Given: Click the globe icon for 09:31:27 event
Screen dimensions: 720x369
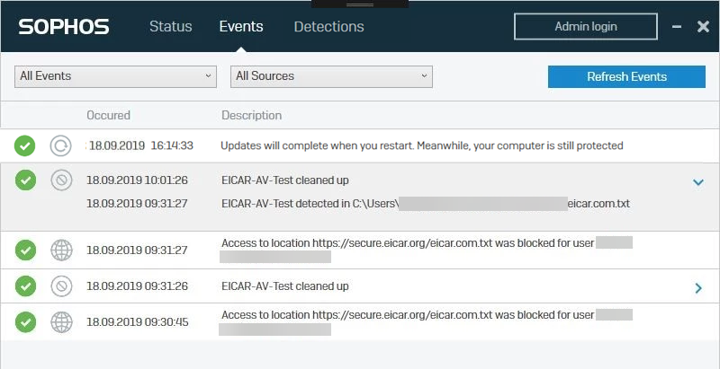Looking at the screenshot, I should [x=60, y=250].
